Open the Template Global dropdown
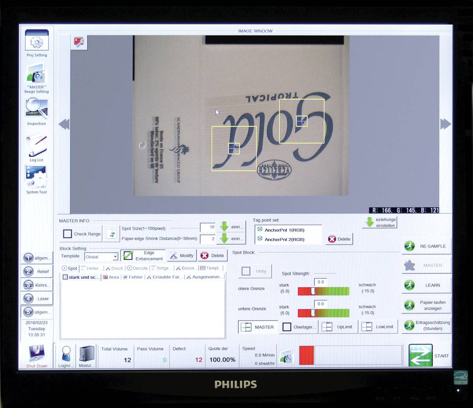This screenshot has height=408, width=473. [115, 257]
